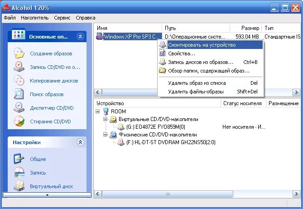Image resolution: width=303 pixels, height=209 pixels.
Task: Click the device pane horizontal scrollbar thumb
Action: pyautogui.click(x=168, y=194)
